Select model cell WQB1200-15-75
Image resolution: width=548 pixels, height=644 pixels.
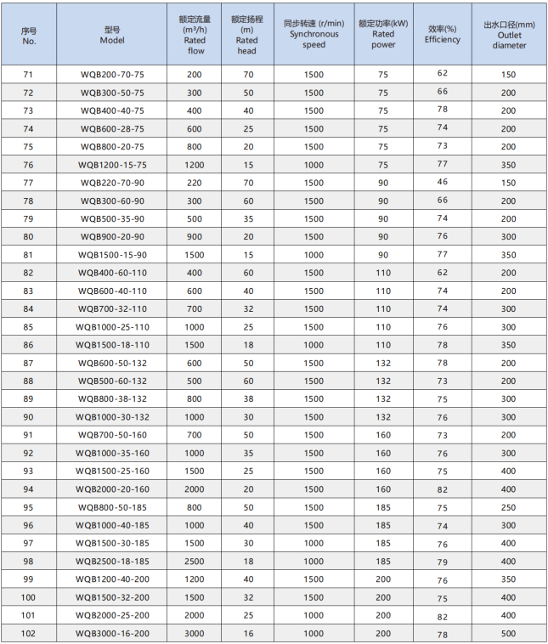pyautogui.click(x=112, y=165)
